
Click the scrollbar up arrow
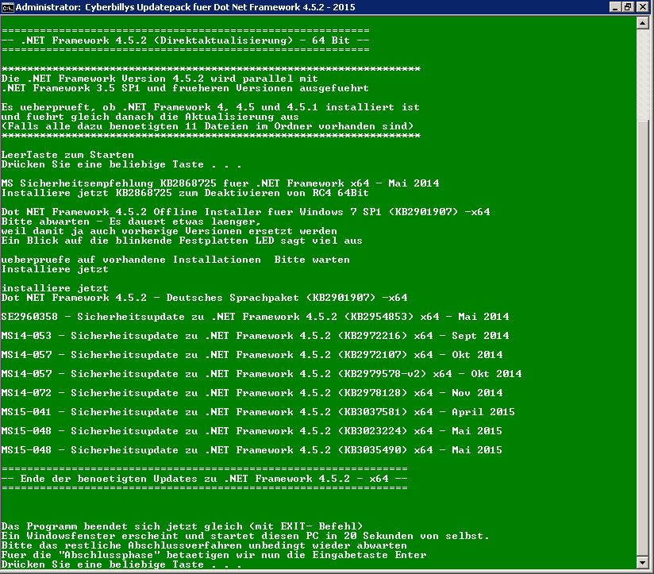(x=642, y=23)
